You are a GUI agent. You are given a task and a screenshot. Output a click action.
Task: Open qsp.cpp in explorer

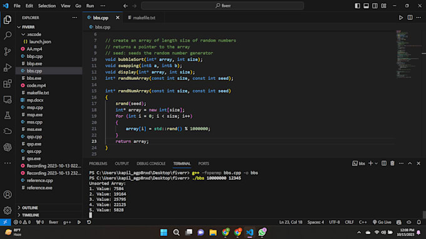tap(34, 137)
